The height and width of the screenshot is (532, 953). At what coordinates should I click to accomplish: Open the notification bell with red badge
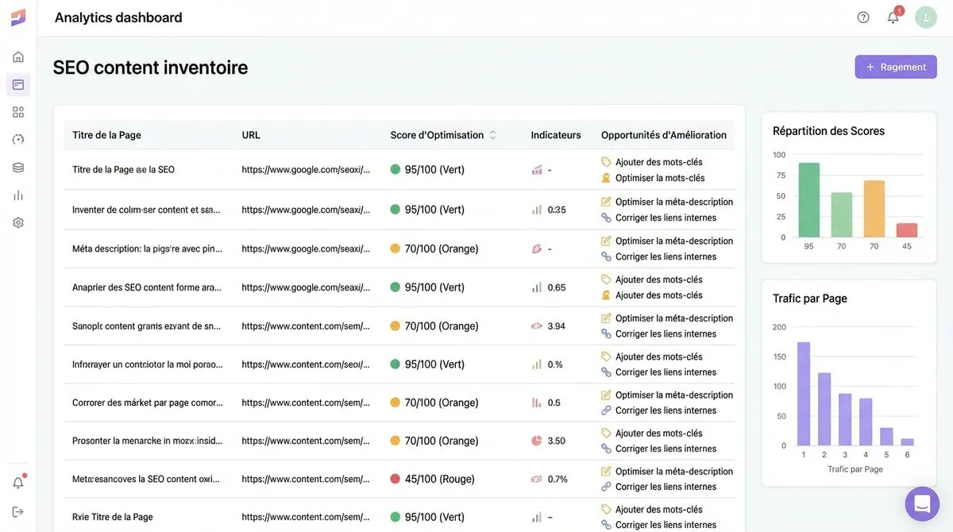click(893, 17)
